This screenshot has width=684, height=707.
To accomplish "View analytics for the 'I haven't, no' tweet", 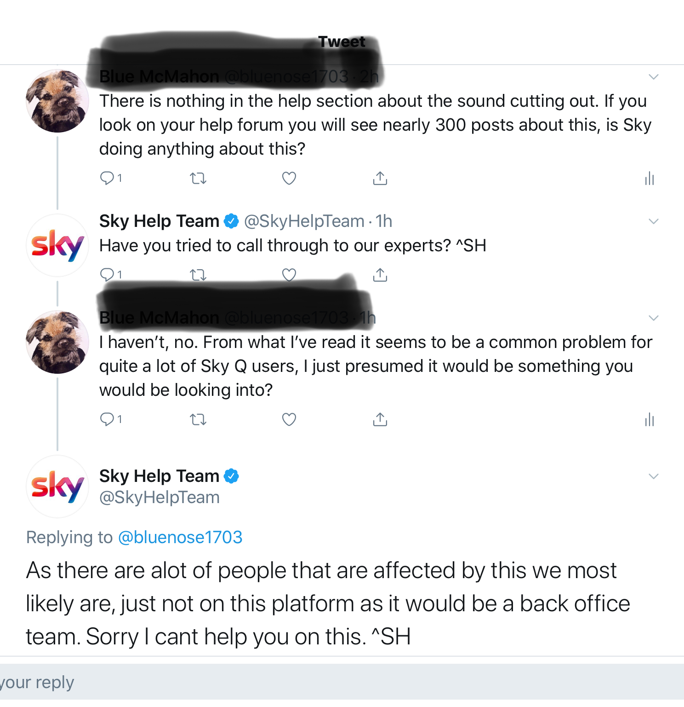I will (x=649, y=419).
